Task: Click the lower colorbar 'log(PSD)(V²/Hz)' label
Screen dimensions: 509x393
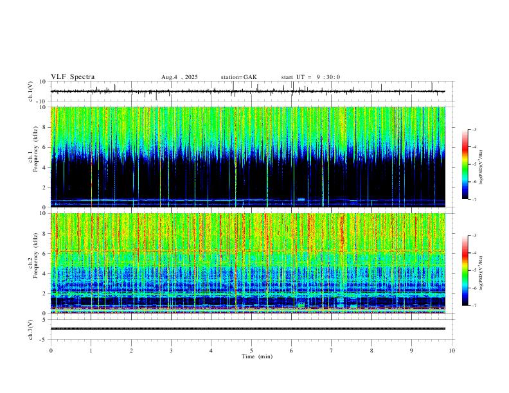Action: point(481,273)
